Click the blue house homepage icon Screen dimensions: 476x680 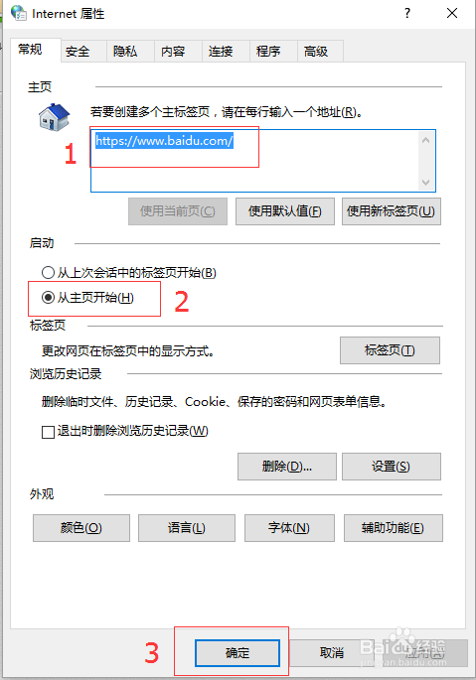pos(55,117)
